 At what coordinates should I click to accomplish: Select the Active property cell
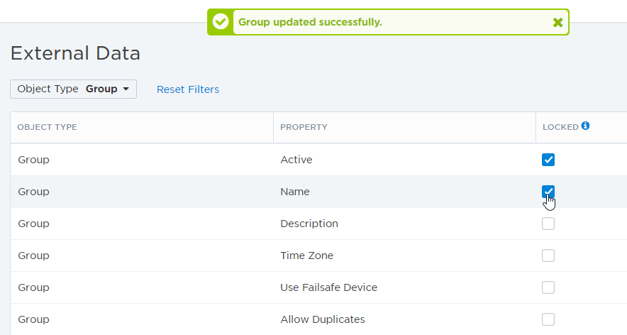pyautogui.click(x=296, y=160)
